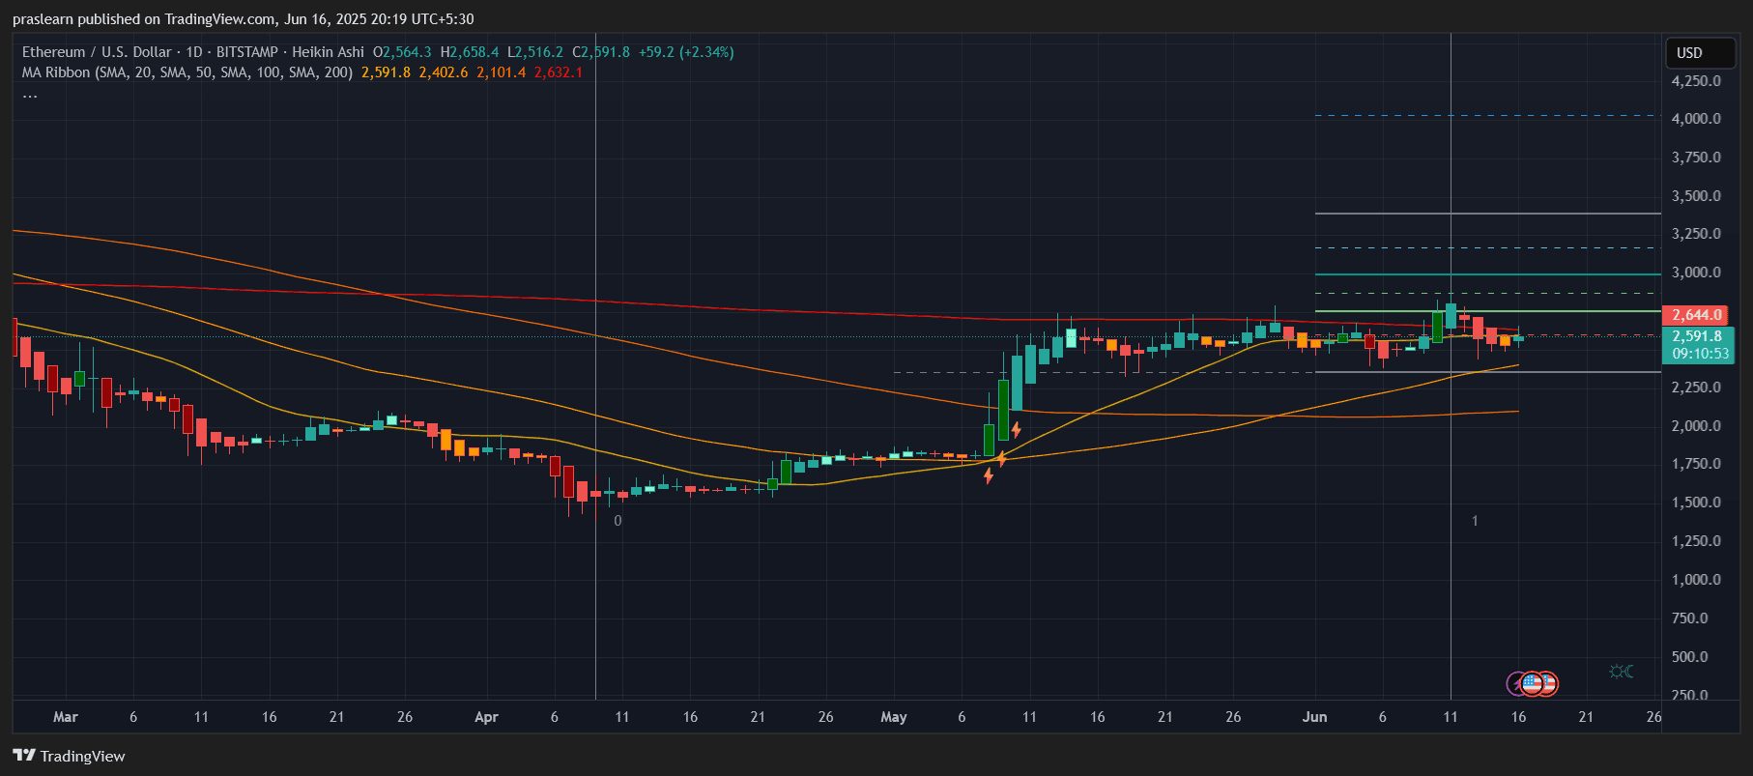The width and height of the screenshot is (1753, 776).
Task: Click the red 2,632.1 value in MA Ribbon legend
Action: (559, 72)
